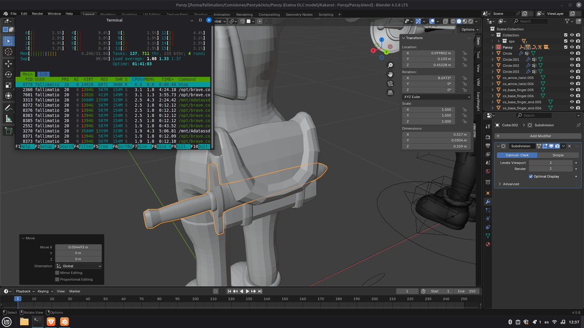Open the Particles properties tab
Image resolution: width=584 pixels, height=328 pixels.
[488, 210]
